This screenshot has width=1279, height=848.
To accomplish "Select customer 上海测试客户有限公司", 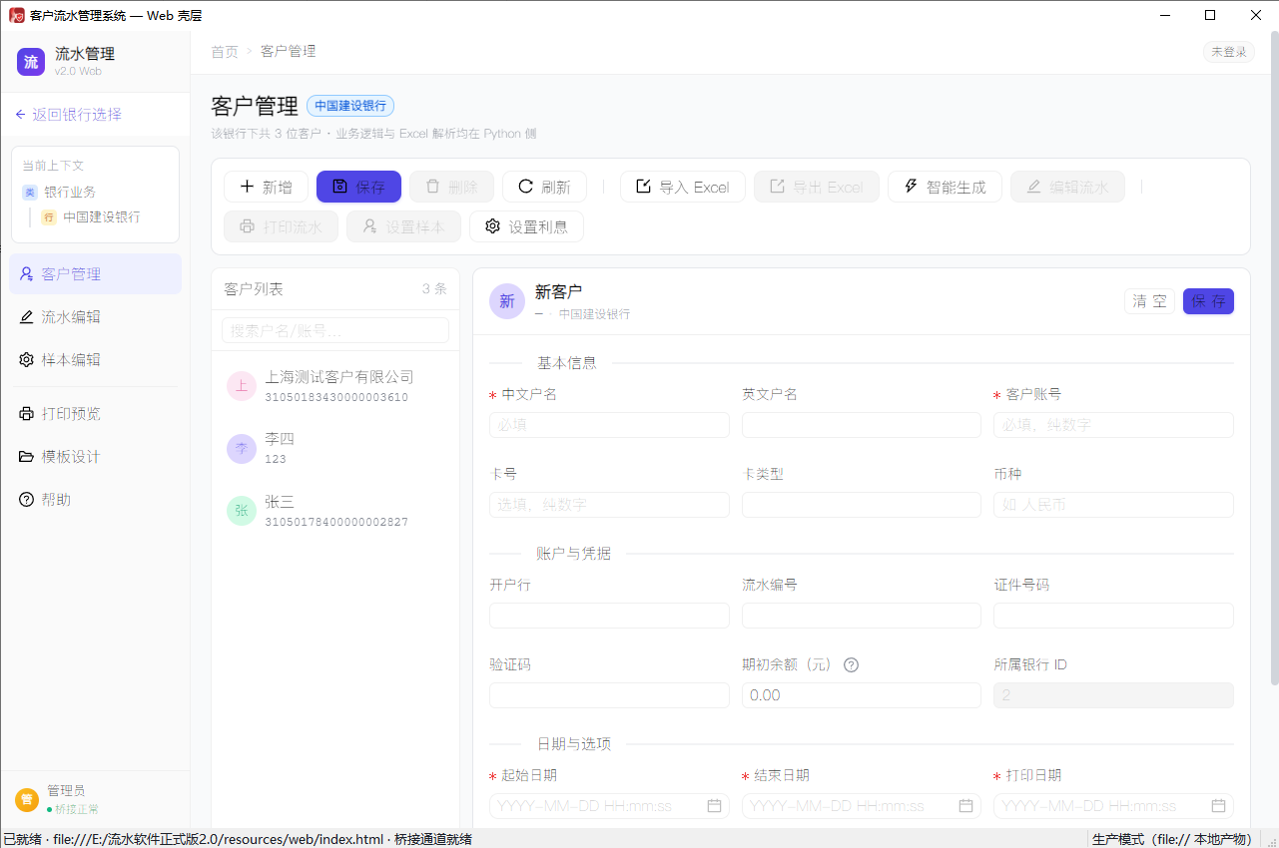I will click(335, 386).
